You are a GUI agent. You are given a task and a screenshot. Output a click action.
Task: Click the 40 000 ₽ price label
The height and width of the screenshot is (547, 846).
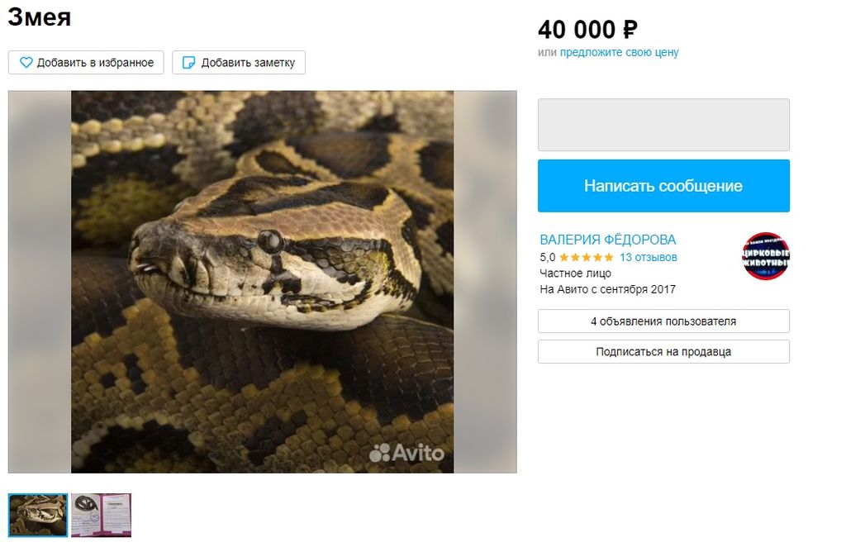587,30
